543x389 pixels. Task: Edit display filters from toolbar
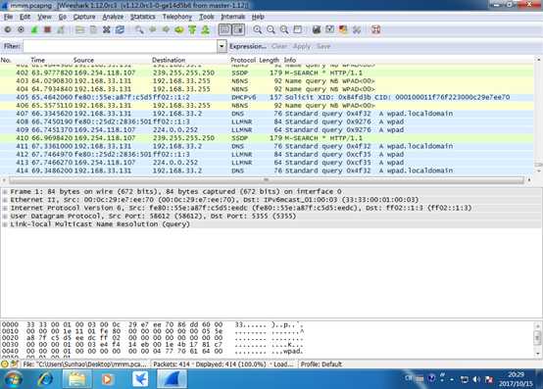(x=329, y=29)
